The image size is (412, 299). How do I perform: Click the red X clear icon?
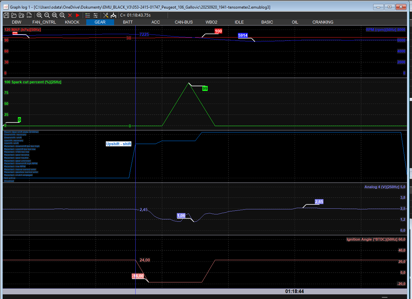(70, 15)
